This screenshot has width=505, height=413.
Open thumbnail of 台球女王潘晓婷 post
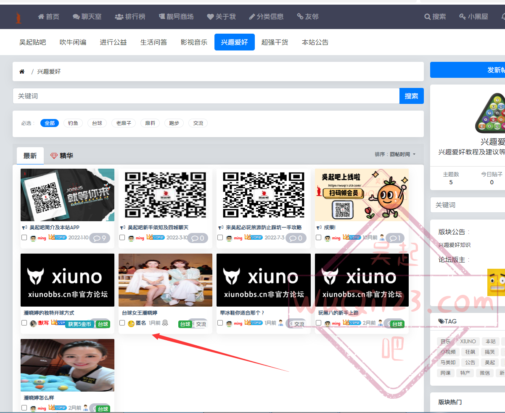coord(165,280)
